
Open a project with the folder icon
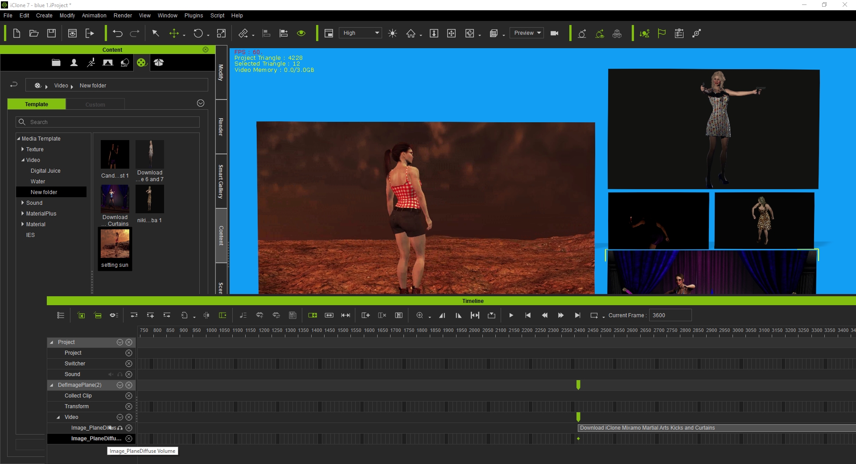point(34,33)
